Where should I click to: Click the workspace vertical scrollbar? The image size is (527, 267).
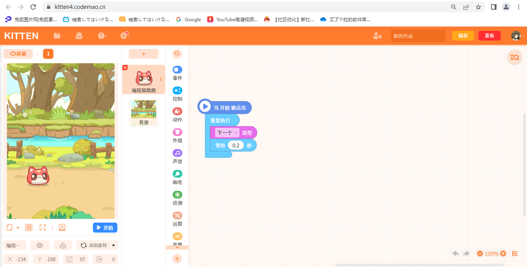[524, 165]
